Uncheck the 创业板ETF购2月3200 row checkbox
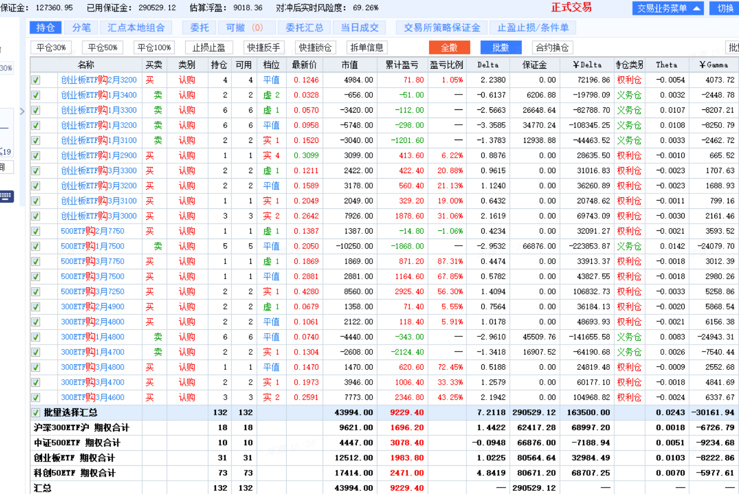 36,80
